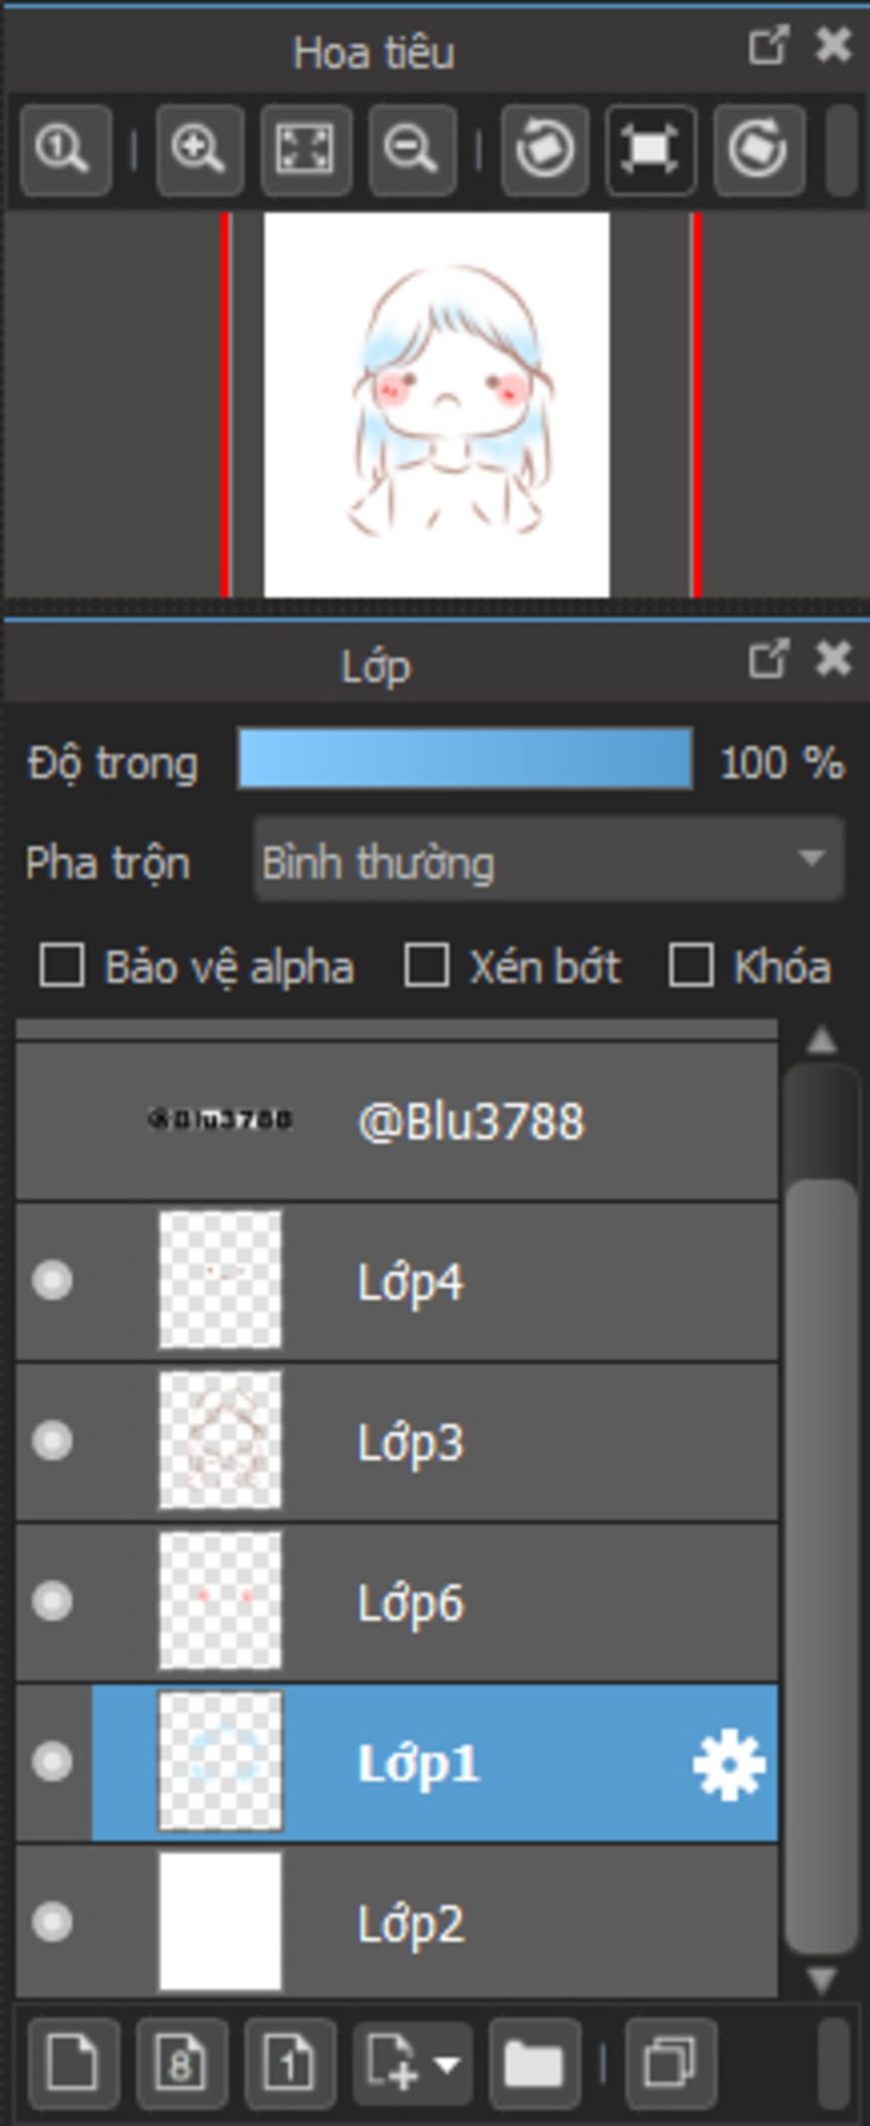The height and width of the screenshot is (2126, 870).
Task: Duplicate the selected layer
Action: (670, 2063)
